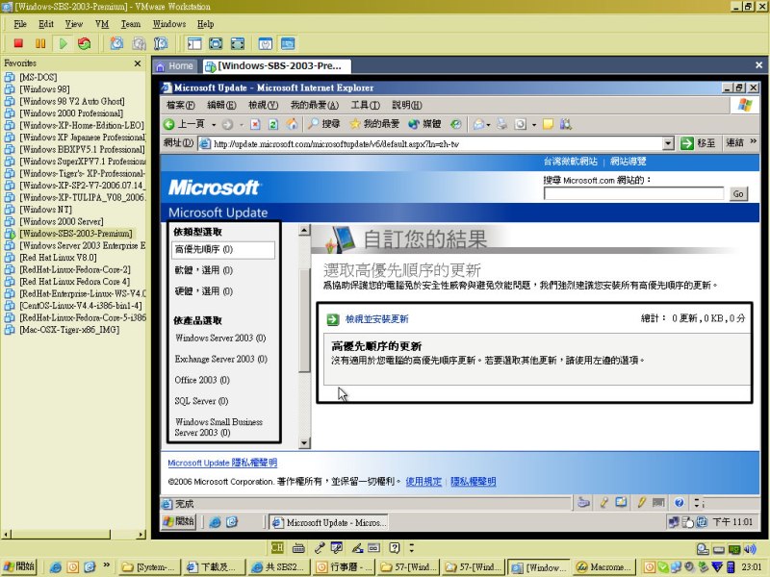Click scroll down arrow of Microsoft Update left pane
The height and width of the screenshot is (577, 770).
tap(304, 443)
